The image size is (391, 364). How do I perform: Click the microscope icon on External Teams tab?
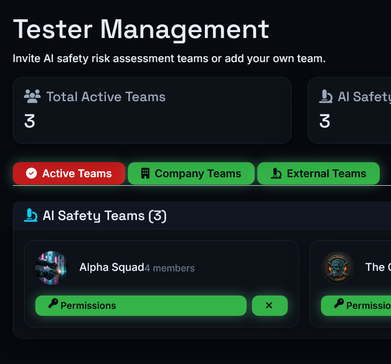pos(277,173)
